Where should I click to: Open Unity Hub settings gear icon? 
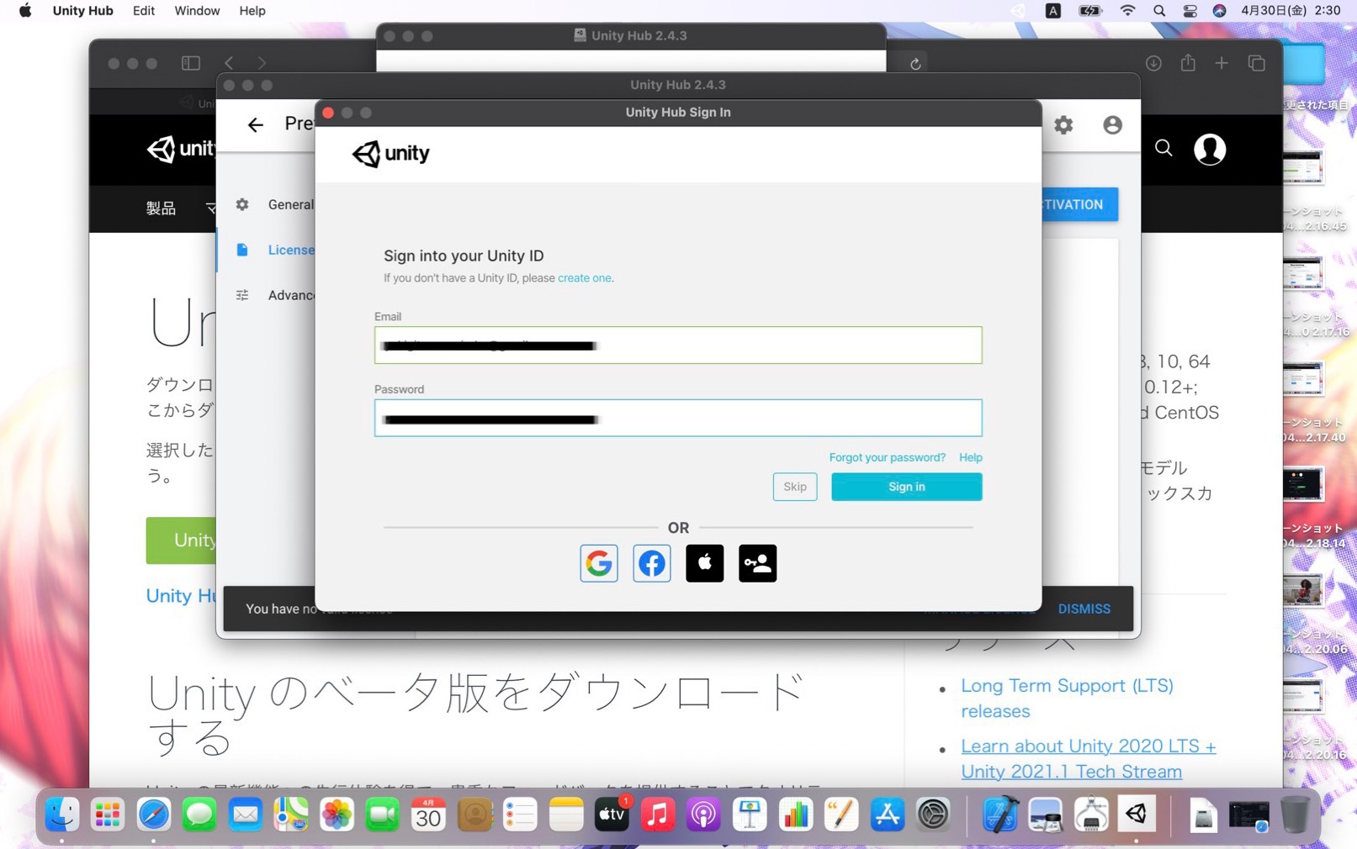coord(1064,125)
